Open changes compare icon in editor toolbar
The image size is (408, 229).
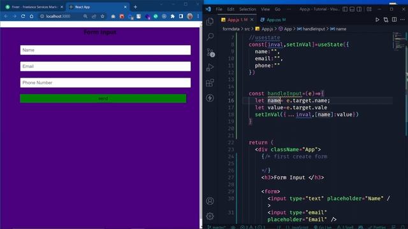click(386, 20)
